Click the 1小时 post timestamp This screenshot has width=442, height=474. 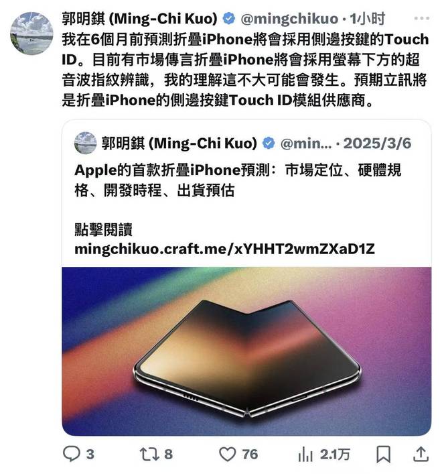pyautogui.click(x=367, y=19)
